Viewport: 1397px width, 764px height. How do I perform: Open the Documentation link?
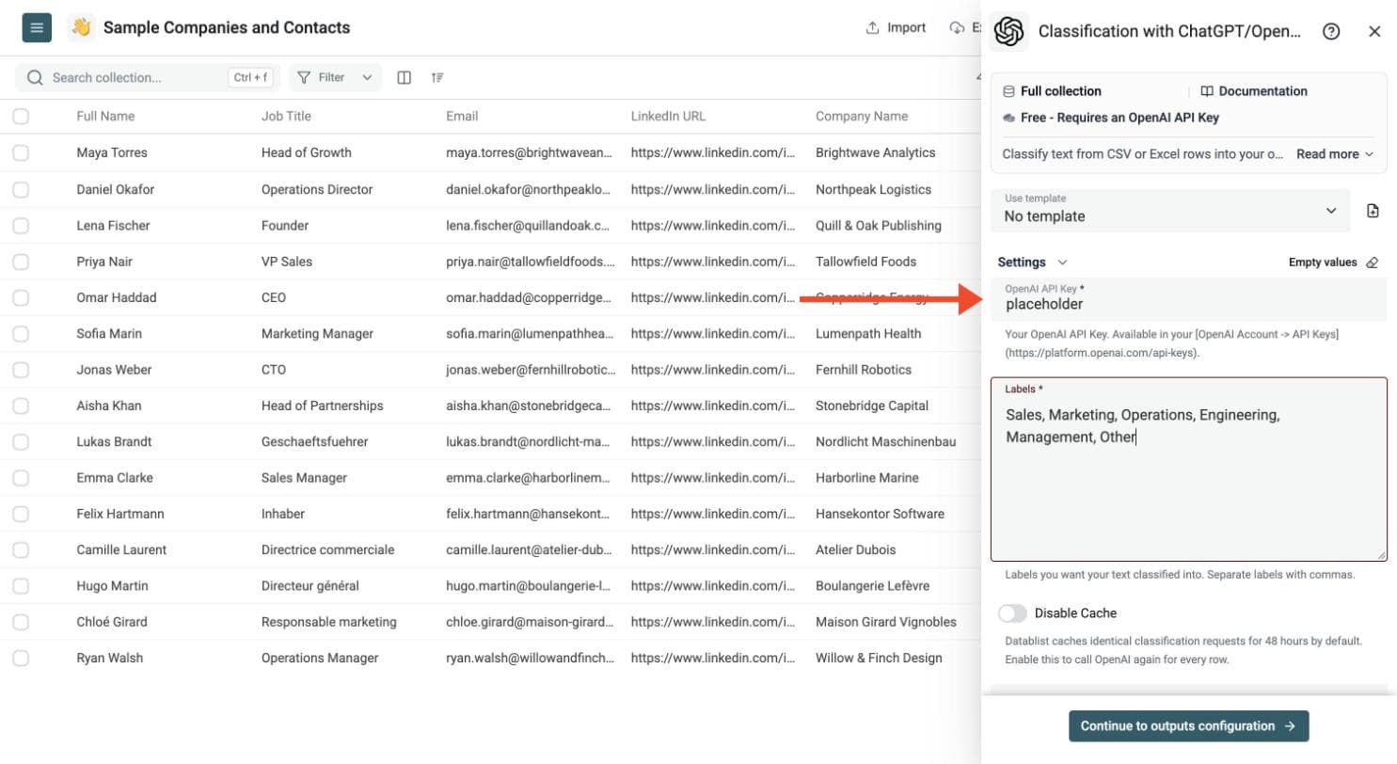click(x=1254, y=91)
